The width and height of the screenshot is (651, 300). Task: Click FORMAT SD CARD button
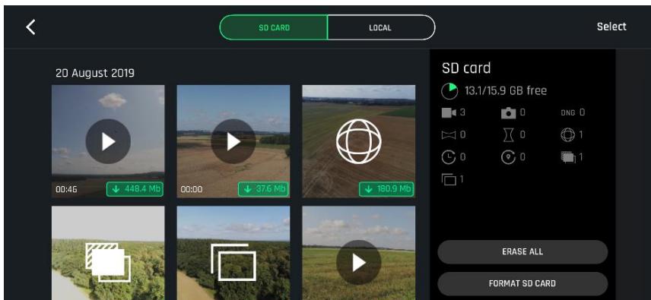(x=522, y=284)
